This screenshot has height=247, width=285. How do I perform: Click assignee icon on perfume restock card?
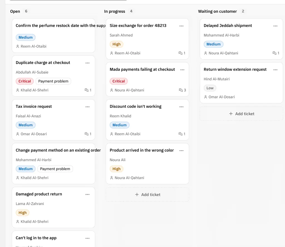coord(18,46)
